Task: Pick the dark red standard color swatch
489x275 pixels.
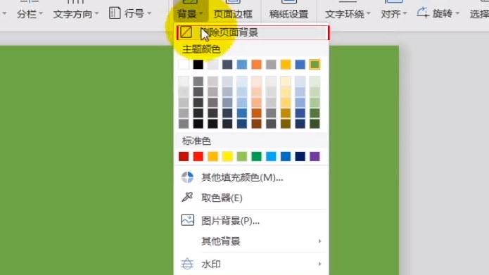Action: point(184,156)
